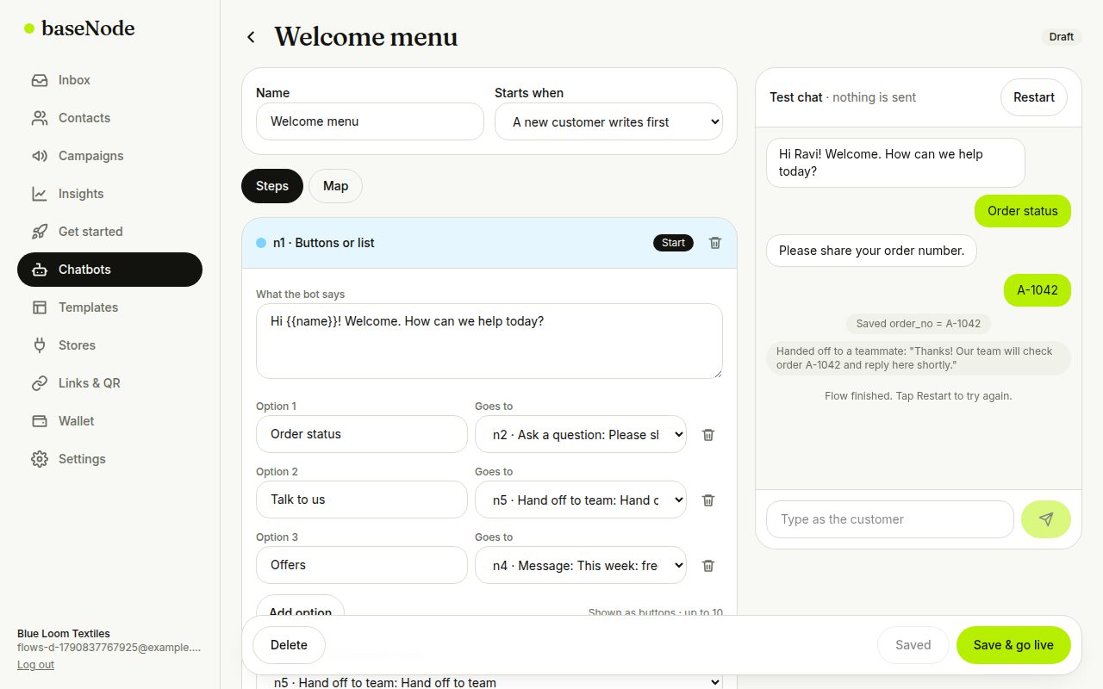The width and height of the screenshot is (1103, 689).
Task: Click the baseNode logo
Action: (79, 28)
